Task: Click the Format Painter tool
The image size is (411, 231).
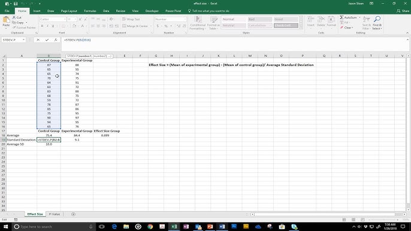Action: point(24,28)
